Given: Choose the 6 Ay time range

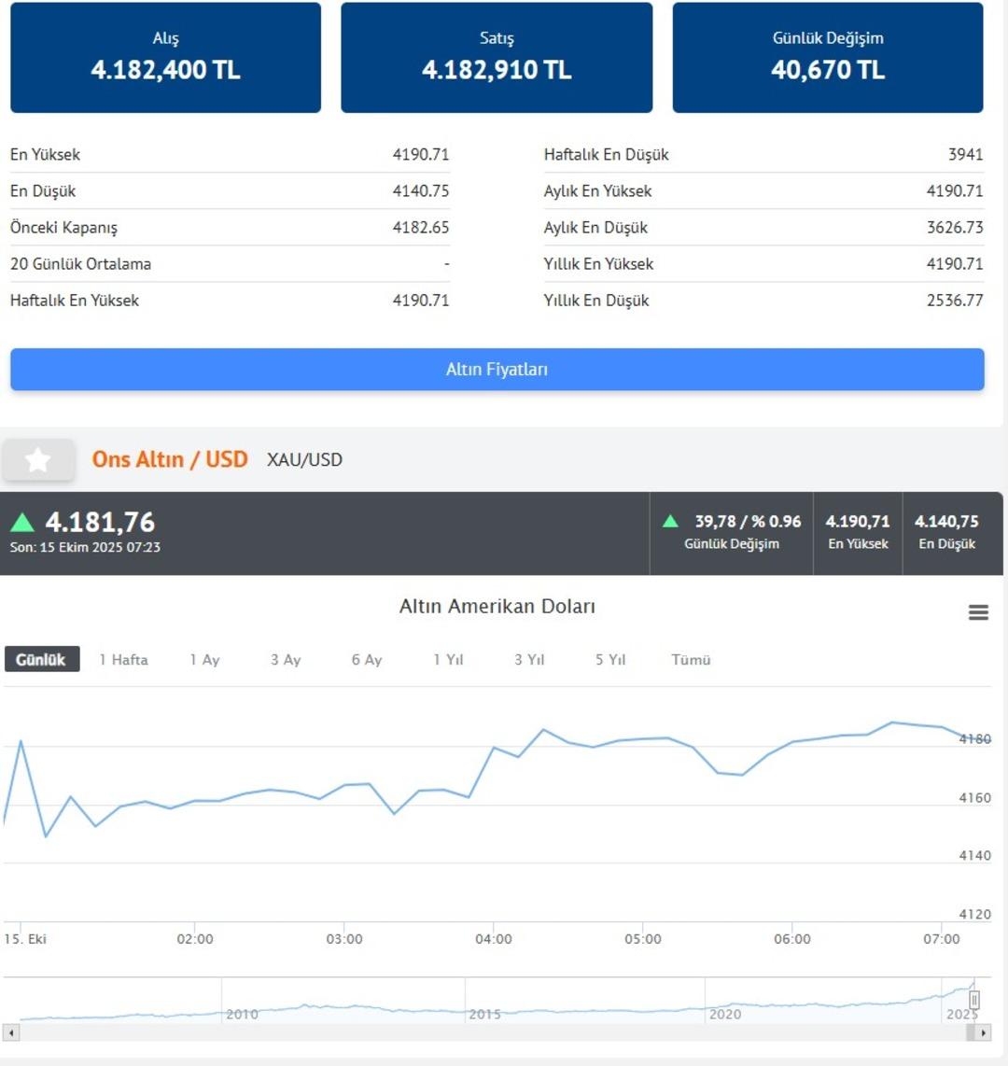Looking at the screenshot, I should [x=367, y=659].
